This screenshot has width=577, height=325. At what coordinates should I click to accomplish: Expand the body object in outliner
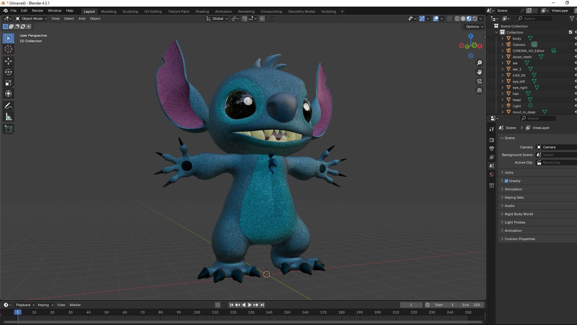click(x=502, y=39)
